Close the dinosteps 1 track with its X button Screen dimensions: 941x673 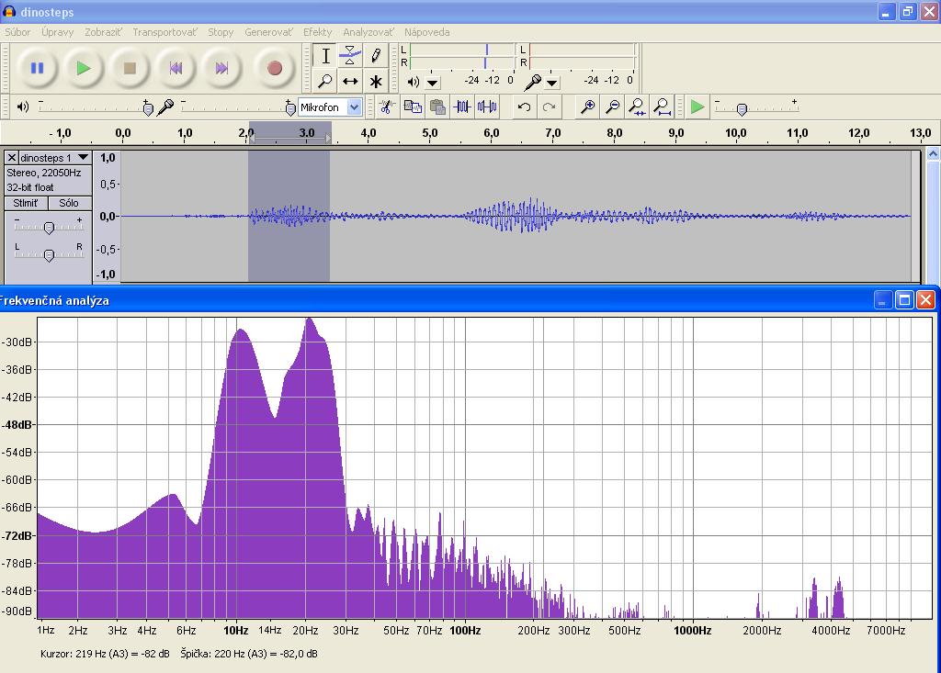click(11, 158)
